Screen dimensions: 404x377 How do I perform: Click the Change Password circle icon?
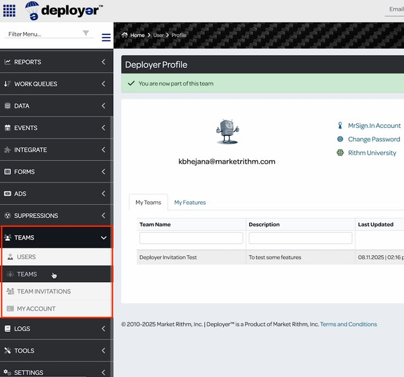coord(340,139)
